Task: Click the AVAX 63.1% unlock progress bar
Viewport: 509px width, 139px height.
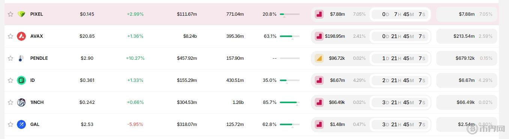Action: coord(290,36)
